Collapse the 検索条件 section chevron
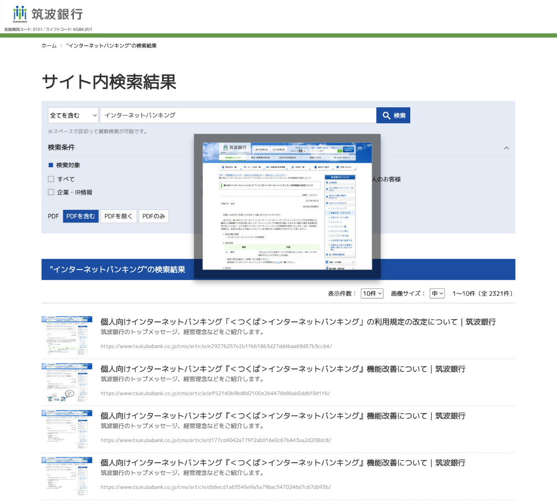 point(506,148)
